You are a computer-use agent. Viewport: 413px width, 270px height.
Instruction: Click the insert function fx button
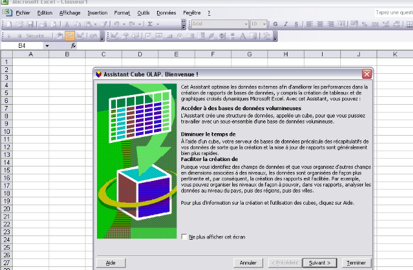coord(73,46)
